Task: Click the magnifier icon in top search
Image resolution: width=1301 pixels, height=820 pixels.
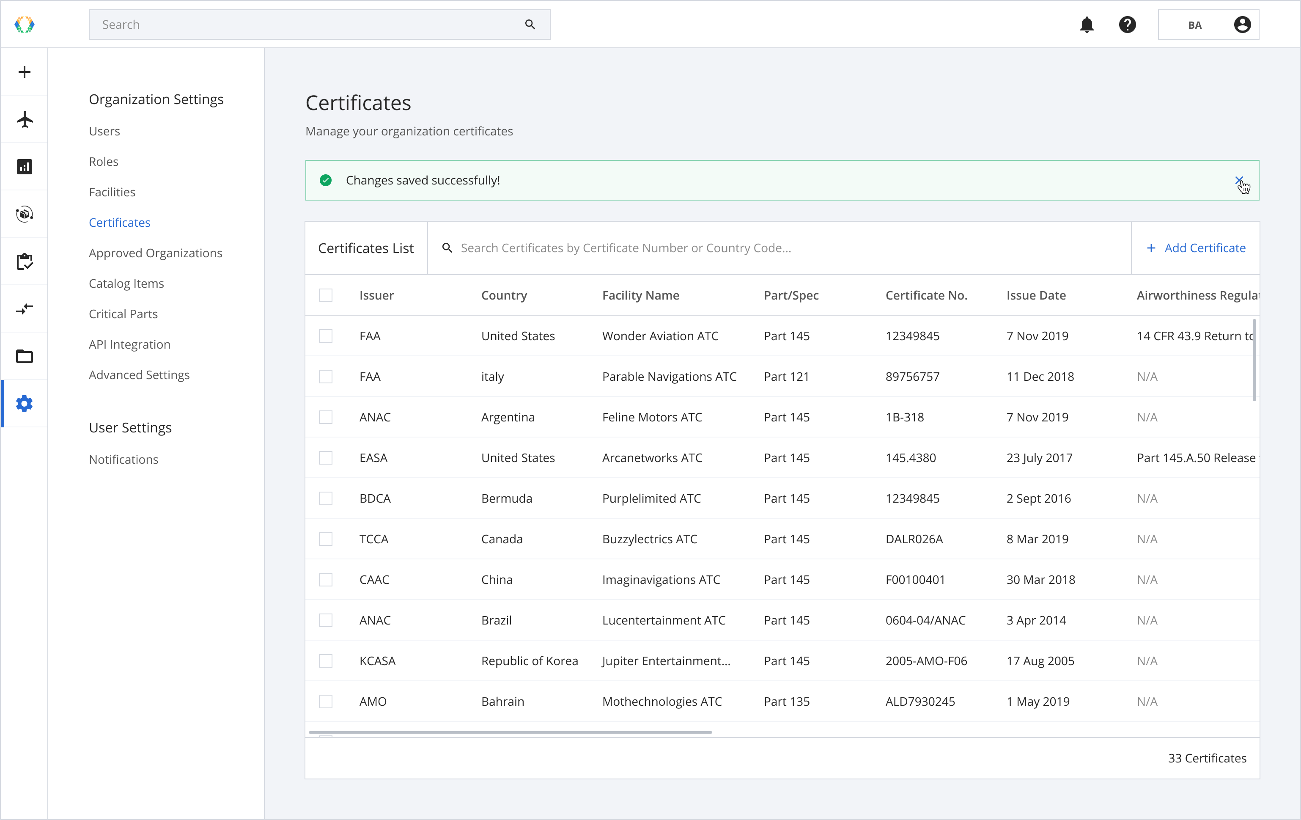Action: (530, 24)
